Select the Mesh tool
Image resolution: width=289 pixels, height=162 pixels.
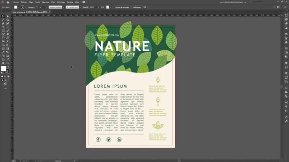(x=3, y=49)
